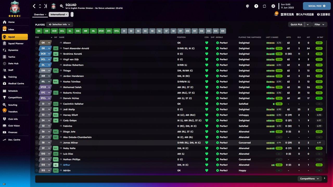
Task: Open the Staff sidebar icon
Action: tap(4, 70)
